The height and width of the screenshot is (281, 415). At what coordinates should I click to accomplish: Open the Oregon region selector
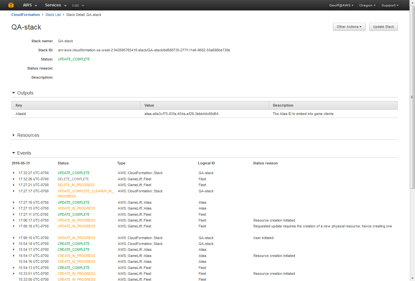point(367,6)
